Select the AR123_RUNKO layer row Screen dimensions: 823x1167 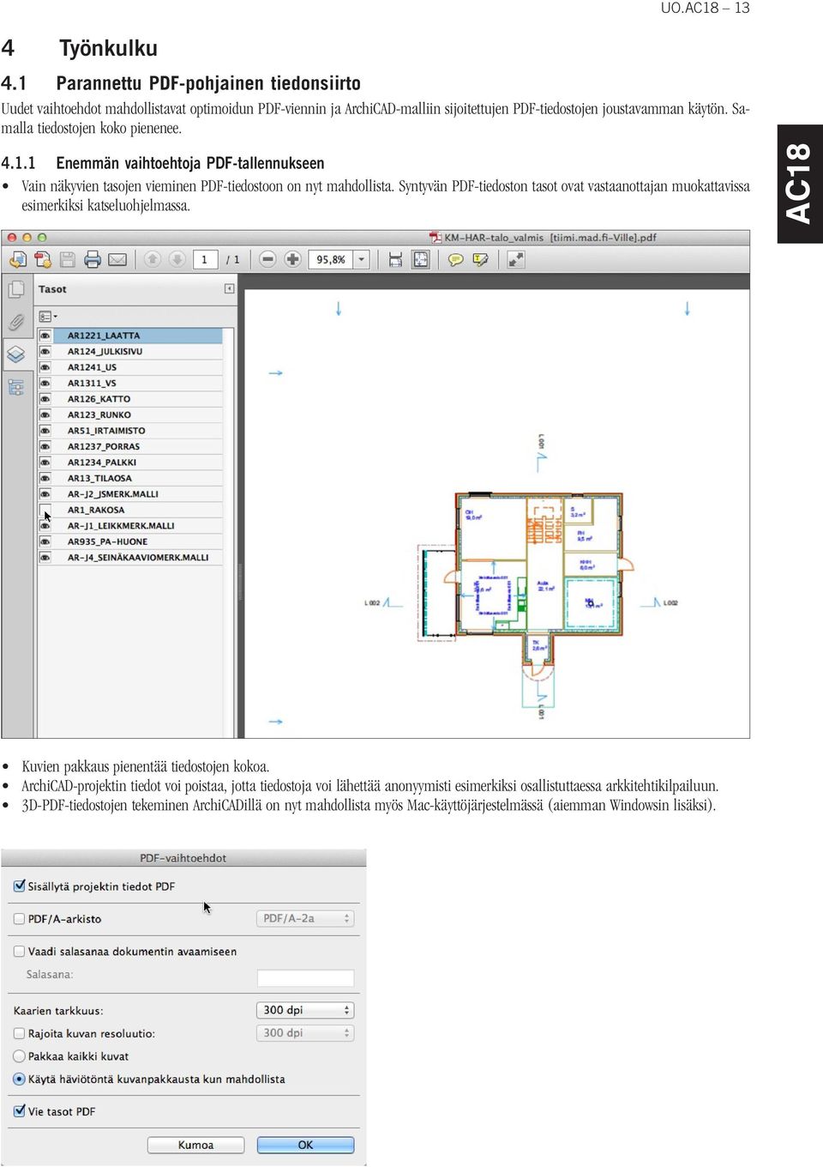[x=130, y=415]
